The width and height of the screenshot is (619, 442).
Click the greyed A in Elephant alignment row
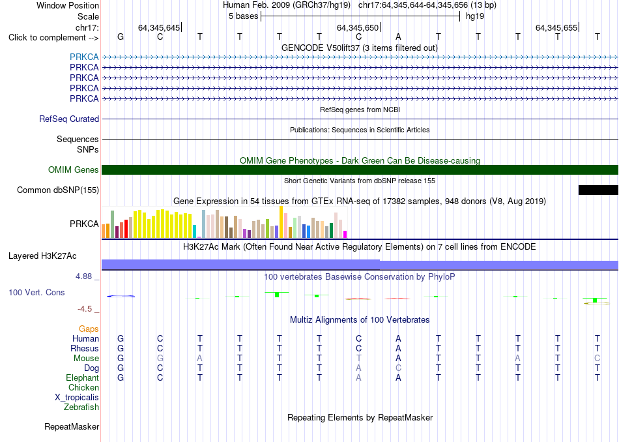click(x=358, y=378)
